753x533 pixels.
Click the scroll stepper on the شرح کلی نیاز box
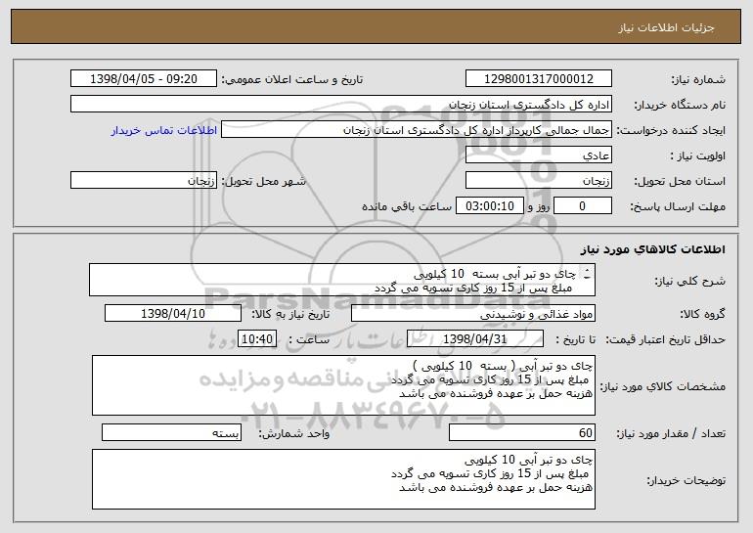pos(587,274)
